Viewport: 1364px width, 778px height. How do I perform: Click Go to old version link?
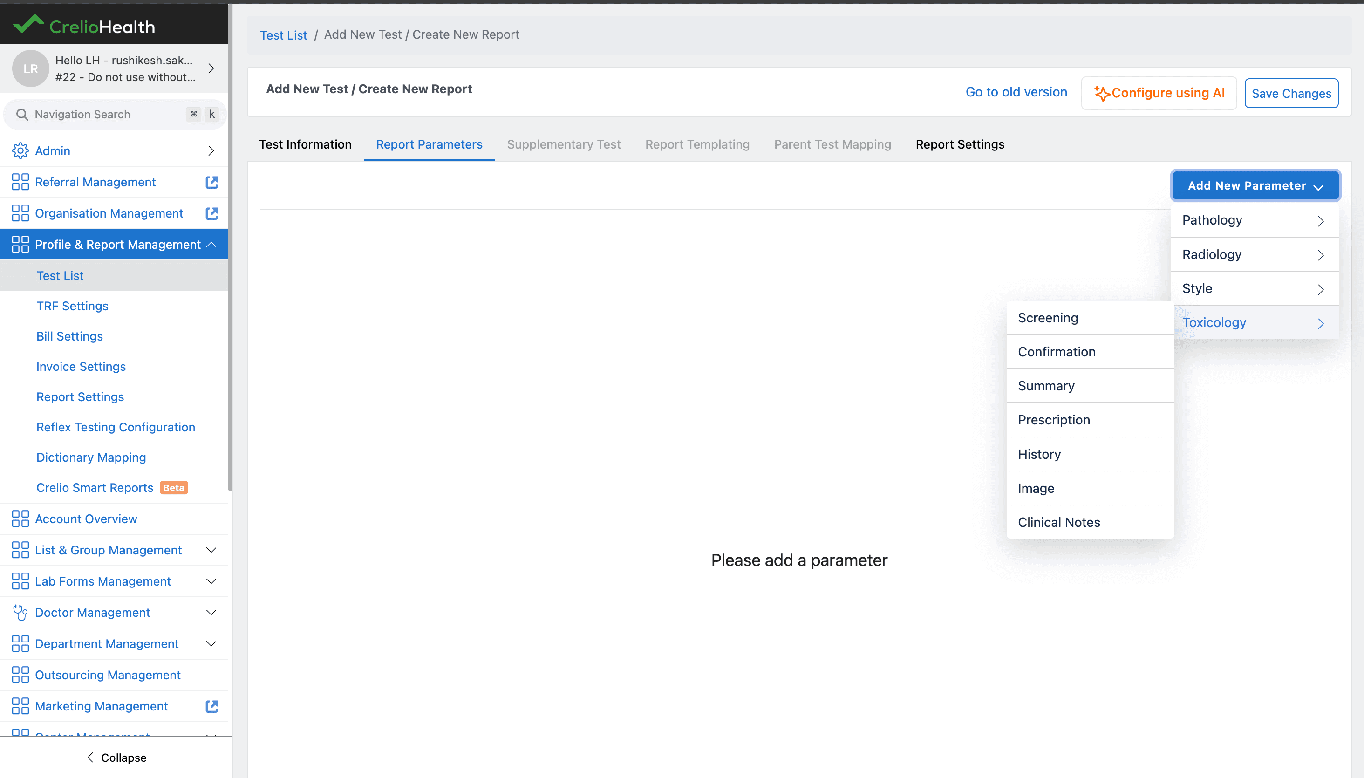tap(1016, 92)
